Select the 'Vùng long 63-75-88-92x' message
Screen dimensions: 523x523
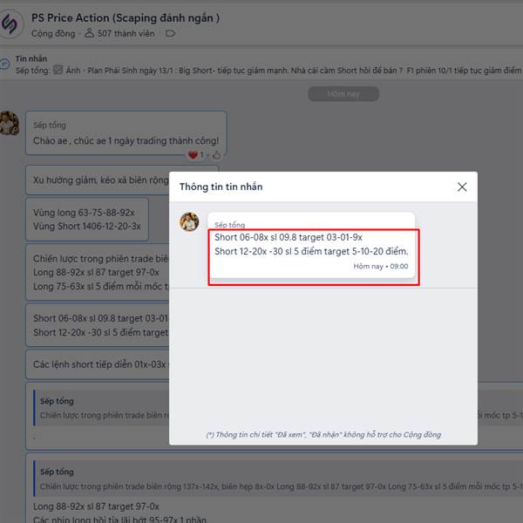tap(87, 220)
